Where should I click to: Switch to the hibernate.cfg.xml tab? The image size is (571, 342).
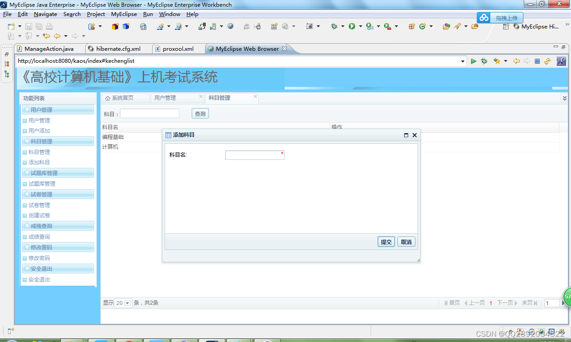coord(118,49)
